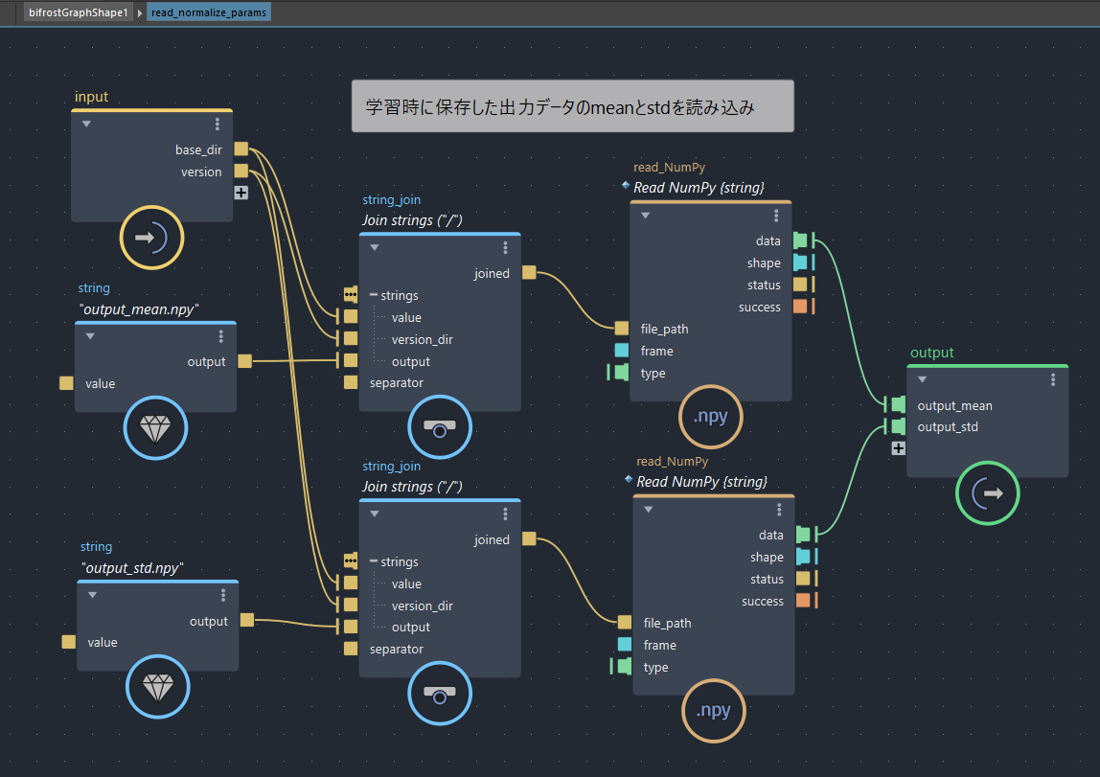Click diamond icon of output_std.npy string node
Viewport: 1100px width, 777px height.
[x=158, y=687]
